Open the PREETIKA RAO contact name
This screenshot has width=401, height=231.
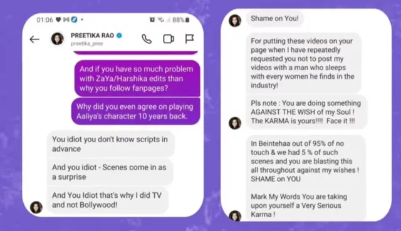pos(92,36)
